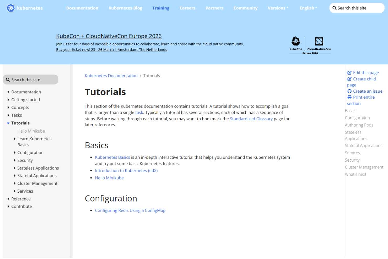This screenshot has height=259, width=388.
Task: Click Kubernetes Documentation breadcrumb link
Action: (x=111, y=76)
